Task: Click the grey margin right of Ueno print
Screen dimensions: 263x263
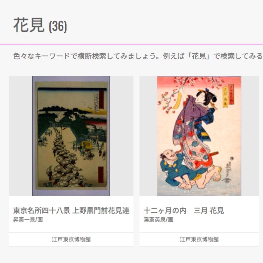Action: [122, 136]
